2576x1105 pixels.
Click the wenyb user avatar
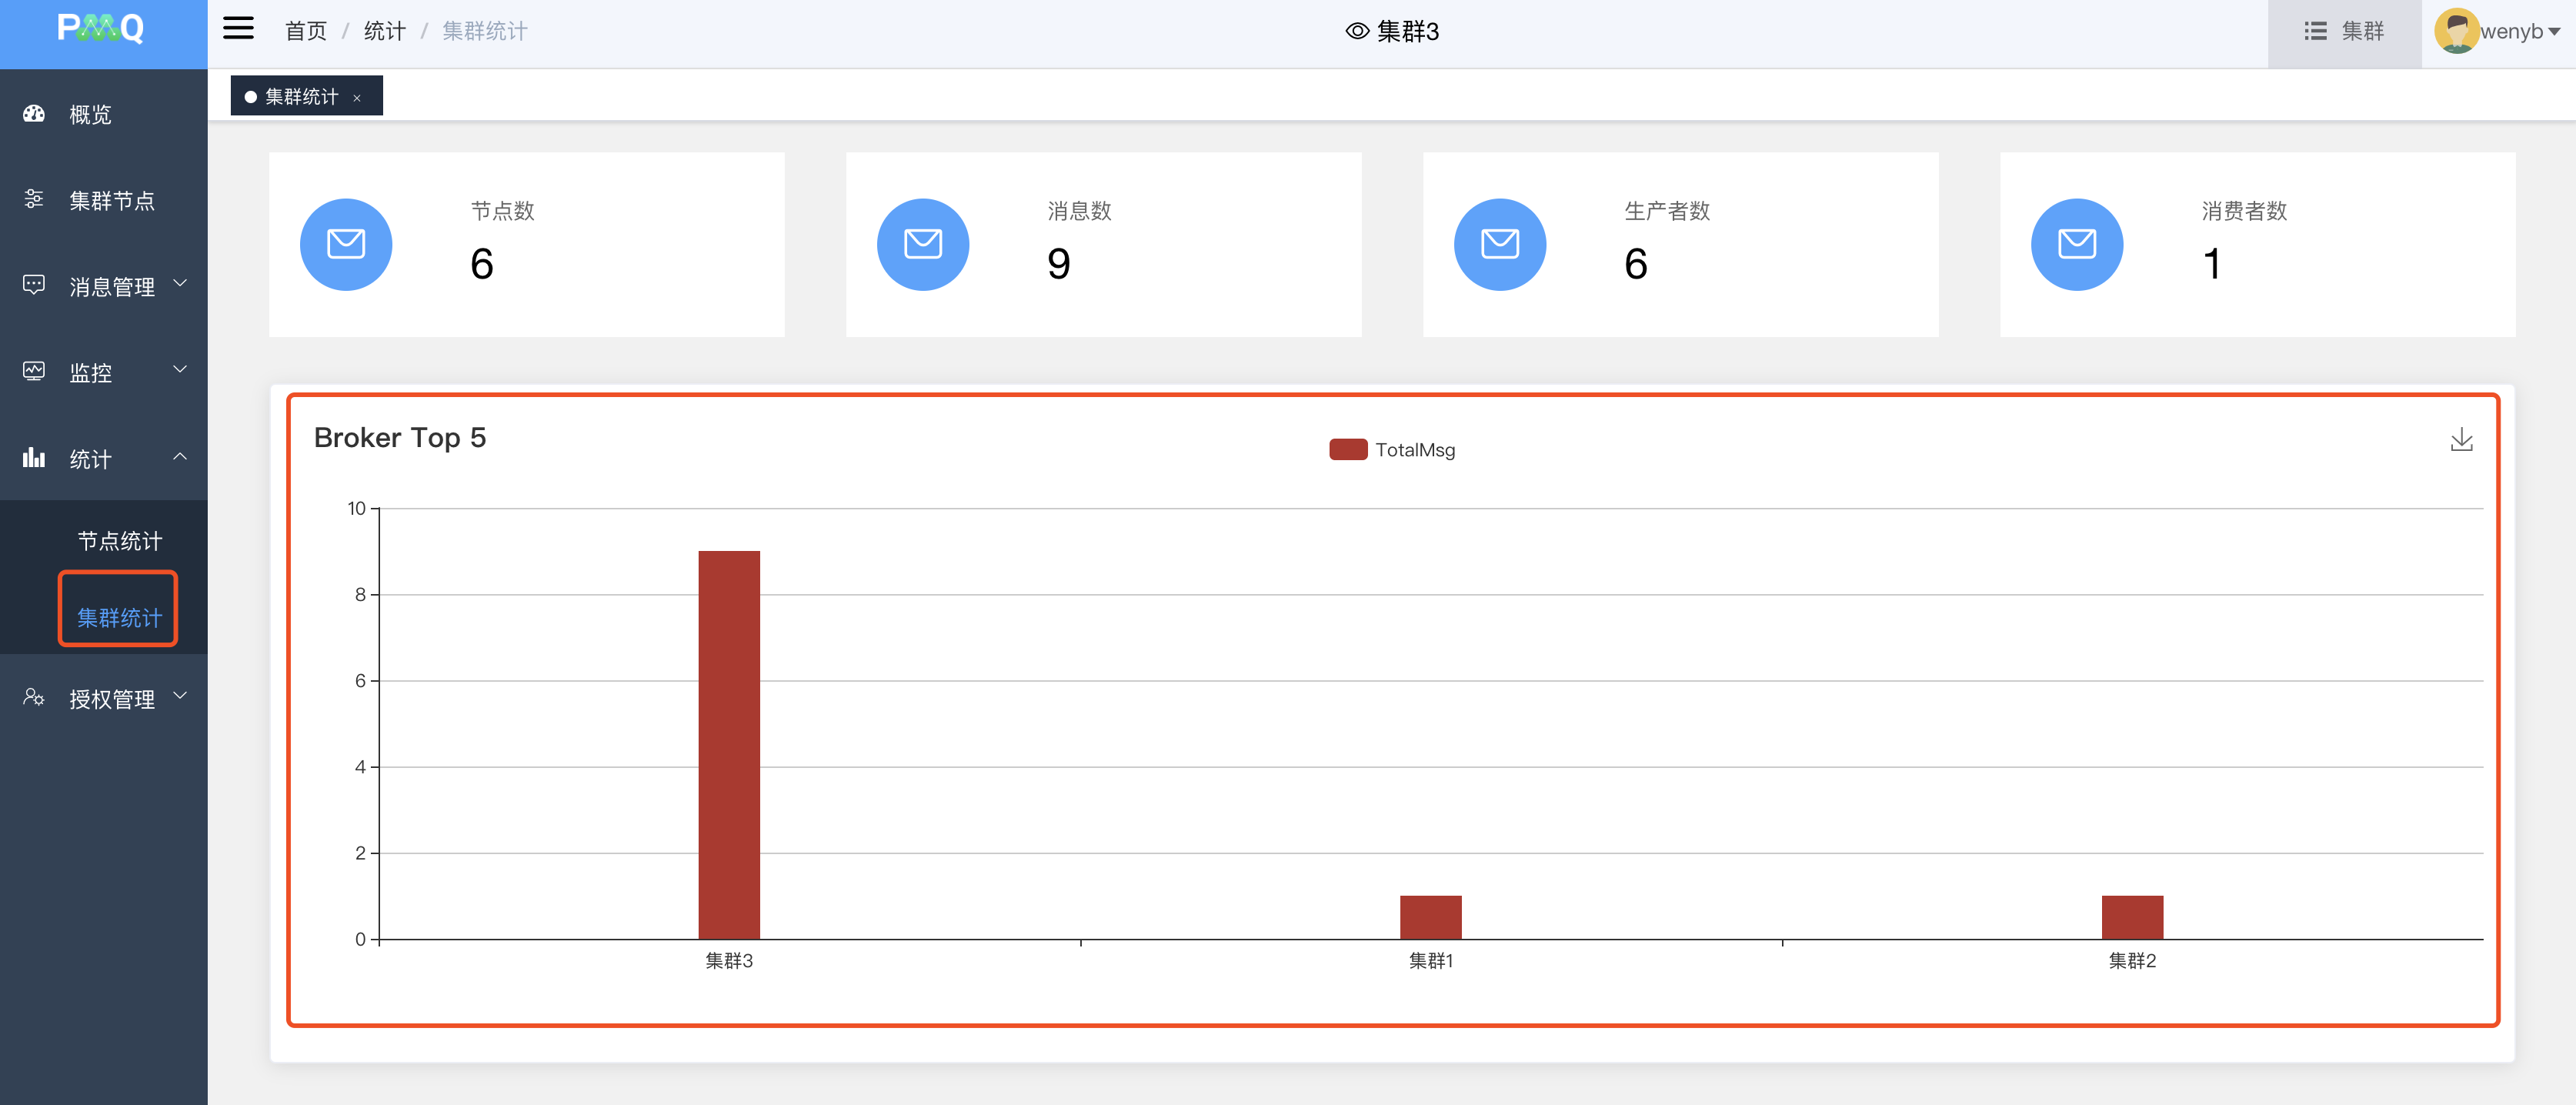point(2455,31)
